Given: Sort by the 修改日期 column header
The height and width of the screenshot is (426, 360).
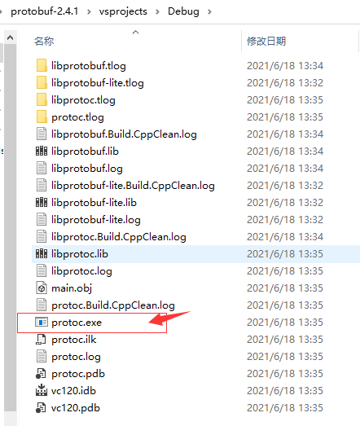Looking at the screenshot, I should (266, 42).
